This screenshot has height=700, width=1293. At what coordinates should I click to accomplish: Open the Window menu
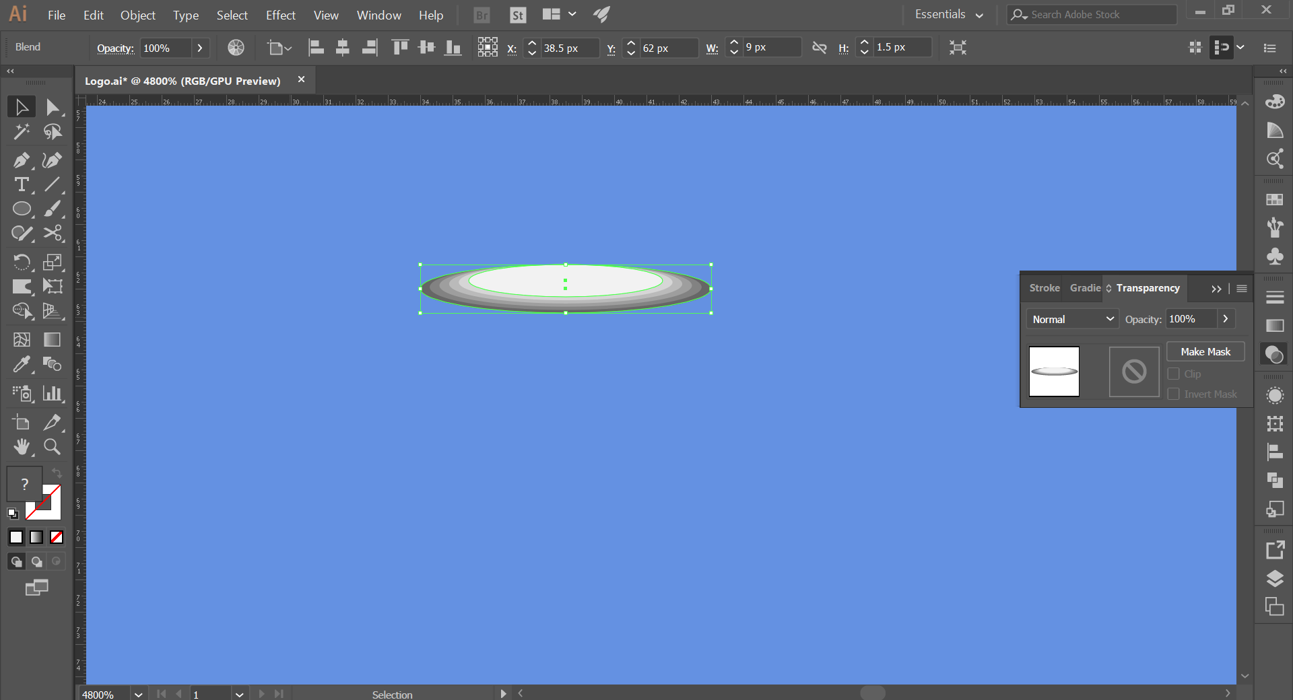379,15
